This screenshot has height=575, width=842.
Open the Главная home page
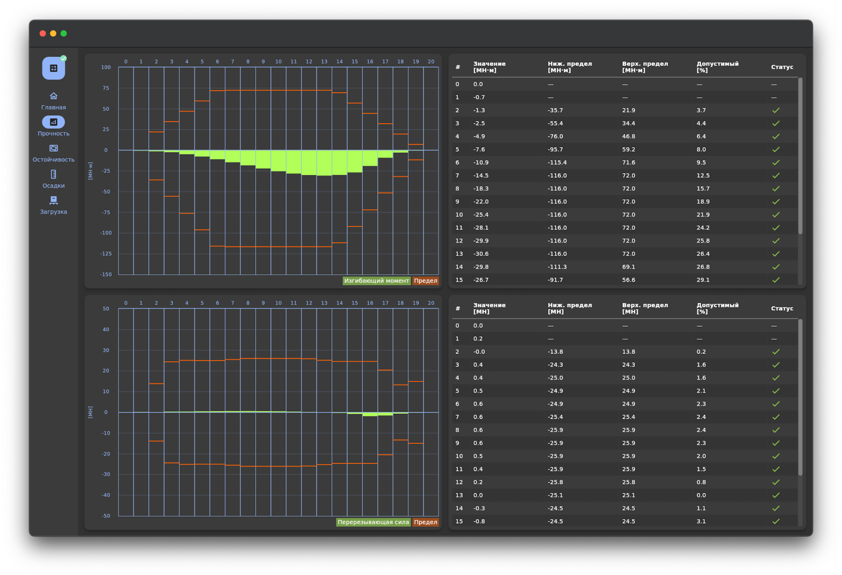click(53, 101)
